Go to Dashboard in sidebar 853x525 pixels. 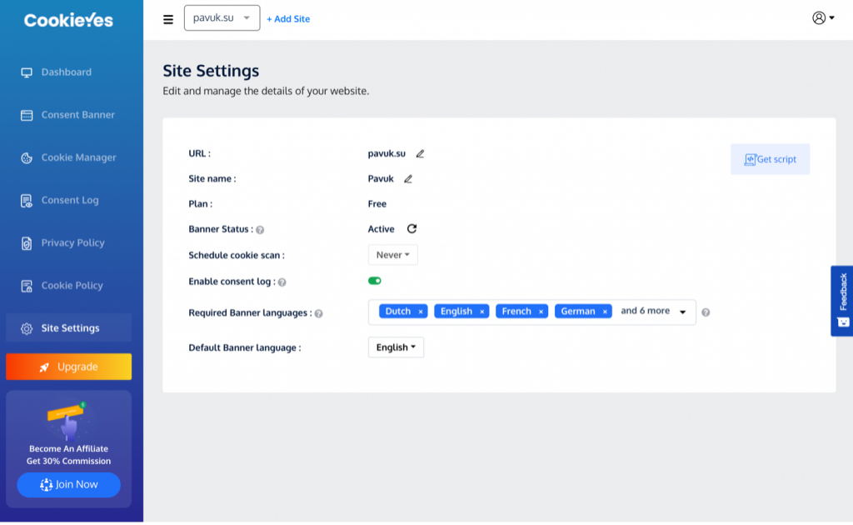click(68, 72)
